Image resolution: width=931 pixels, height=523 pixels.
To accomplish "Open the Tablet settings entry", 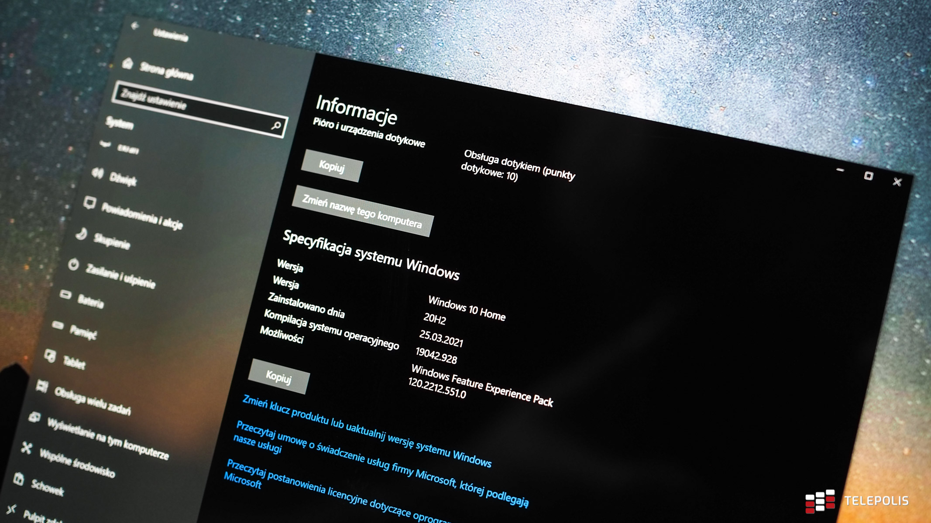I will point(74,362).
